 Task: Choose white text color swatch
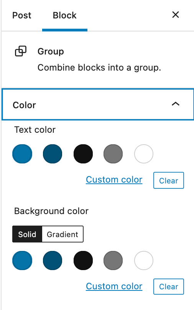point(144,154)
